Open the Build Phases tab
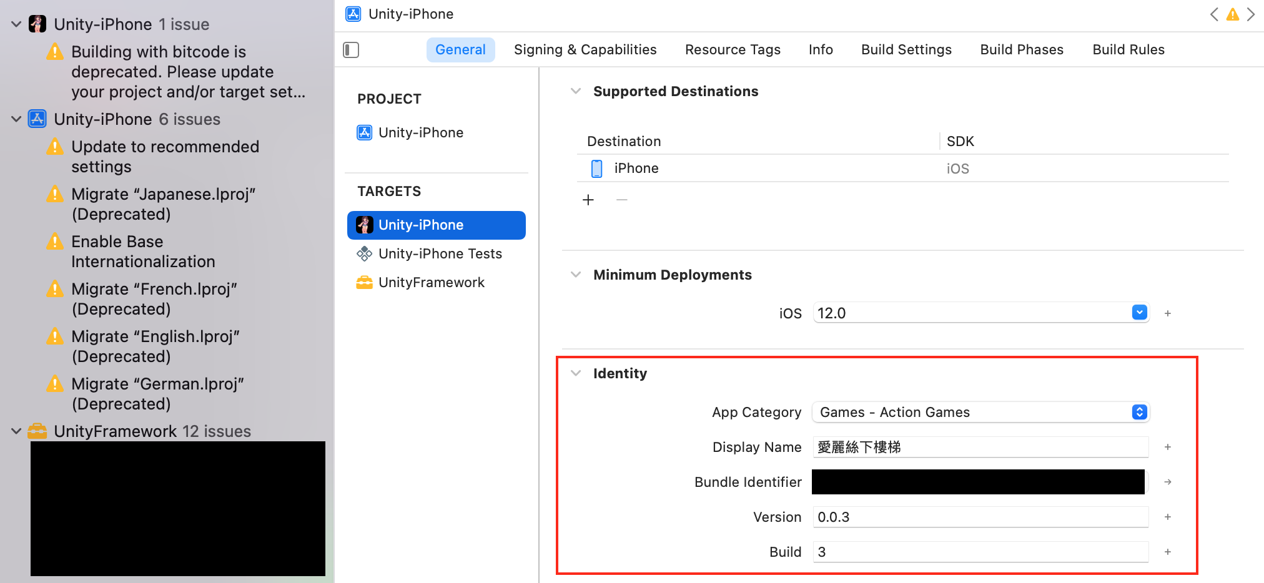 1022,50
